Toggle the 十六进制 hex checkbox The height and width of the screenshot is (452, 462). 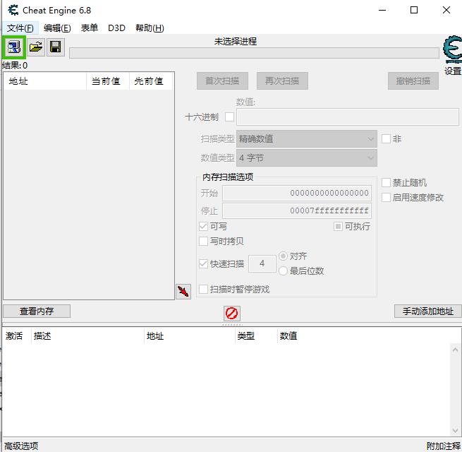(229, 117)
